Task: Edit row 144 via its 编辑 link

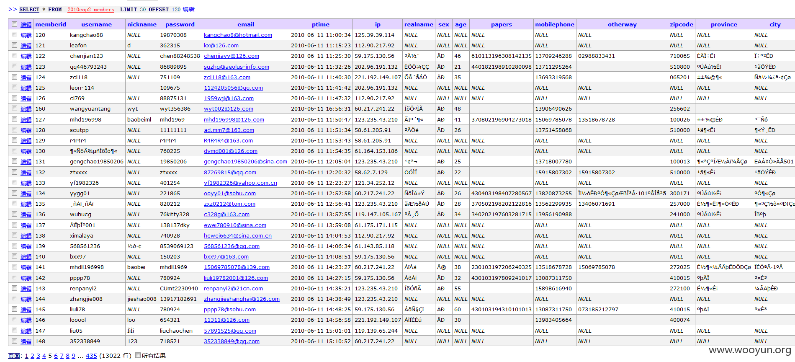Action: (x=26, y=299)
